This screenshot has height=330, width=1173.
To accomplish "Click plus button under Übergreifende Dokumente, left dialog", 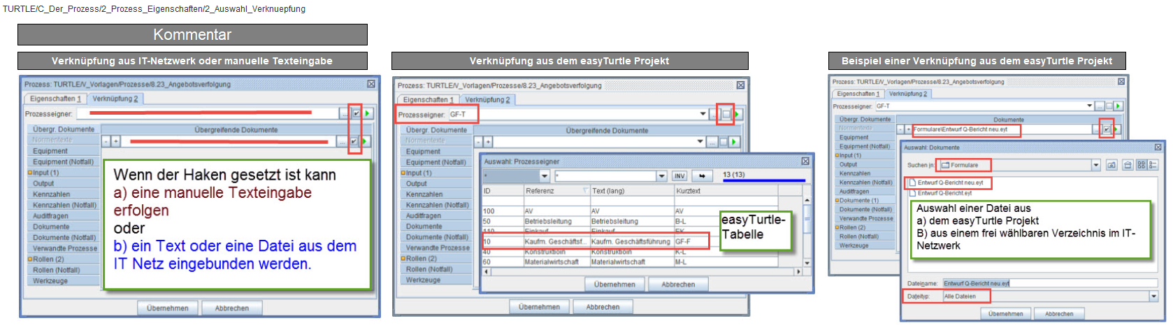I will click(x=115, y=141).
